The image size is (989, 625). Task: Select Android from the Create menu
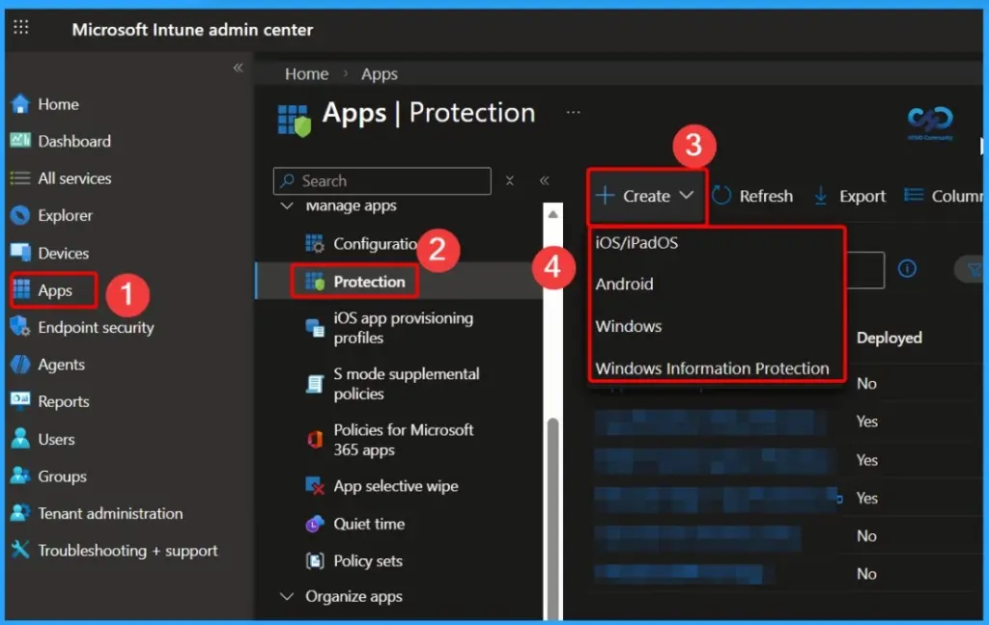click(624, 284)
